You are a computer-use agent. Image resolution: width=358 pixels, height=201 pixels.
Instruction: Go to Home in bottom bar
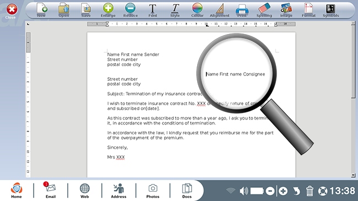coord(17,191)
